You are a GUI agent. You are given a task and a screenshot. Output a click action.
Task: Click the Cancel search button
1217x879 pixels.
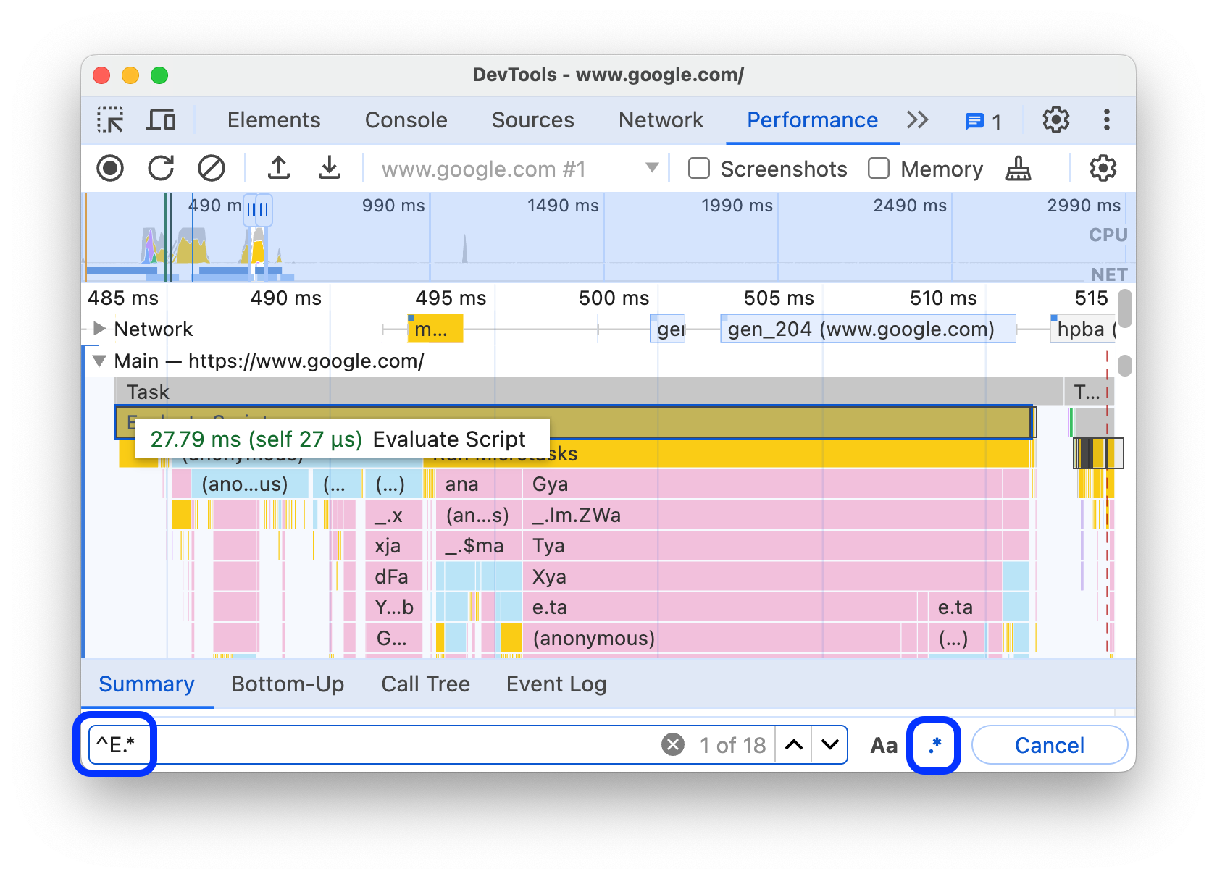(1049, 745)
